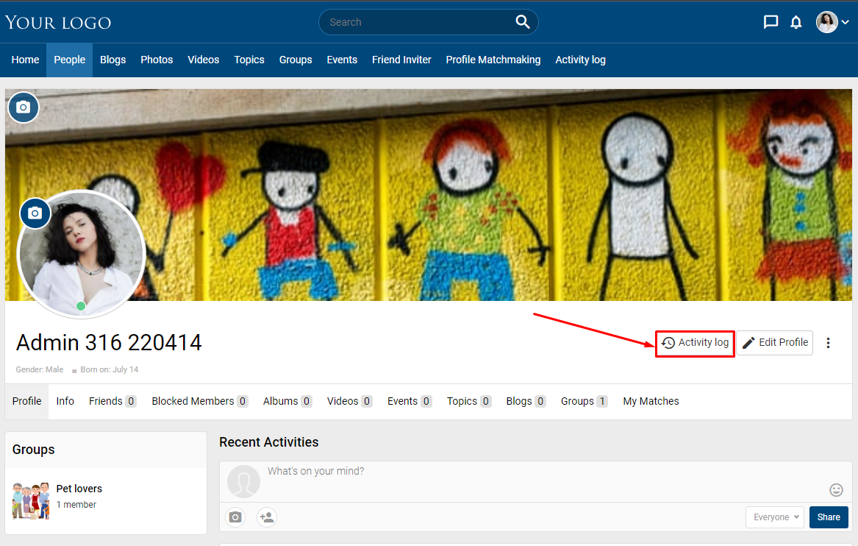The height and width of the screenshot is (546, 858).
Task: Click the large profile picture
Action: (x=82, y=254)
